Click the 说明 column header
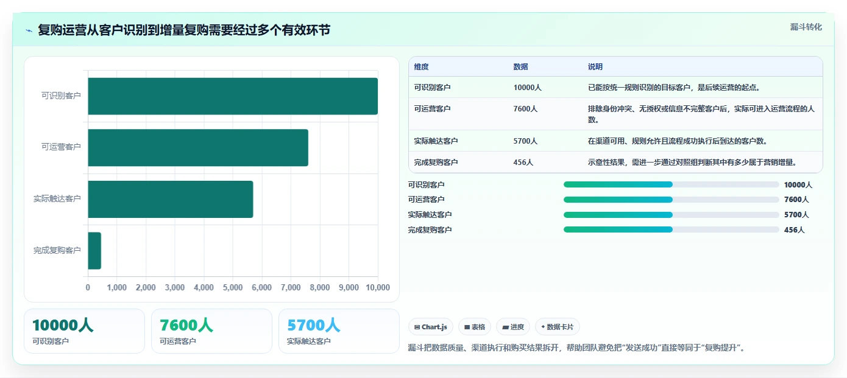 [x=595, y=67]
